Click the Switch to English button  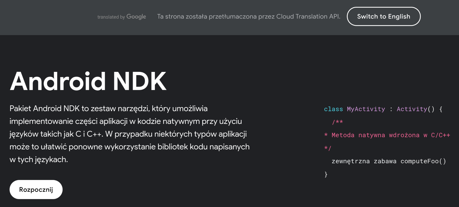[384, 16]
